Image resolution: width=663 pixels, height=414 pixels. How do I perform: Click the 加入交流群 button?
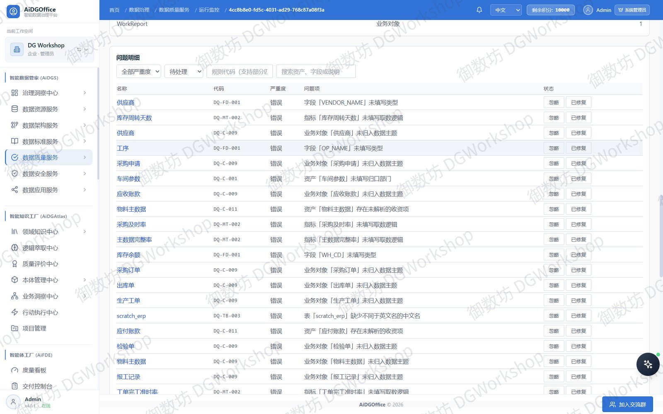(627, 404)
